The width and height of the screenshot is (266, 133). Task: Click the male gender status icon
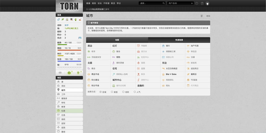[x=59, y=20]
